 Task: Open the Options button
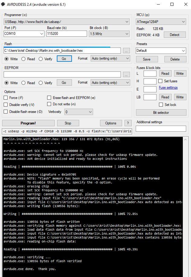(111, 123)
